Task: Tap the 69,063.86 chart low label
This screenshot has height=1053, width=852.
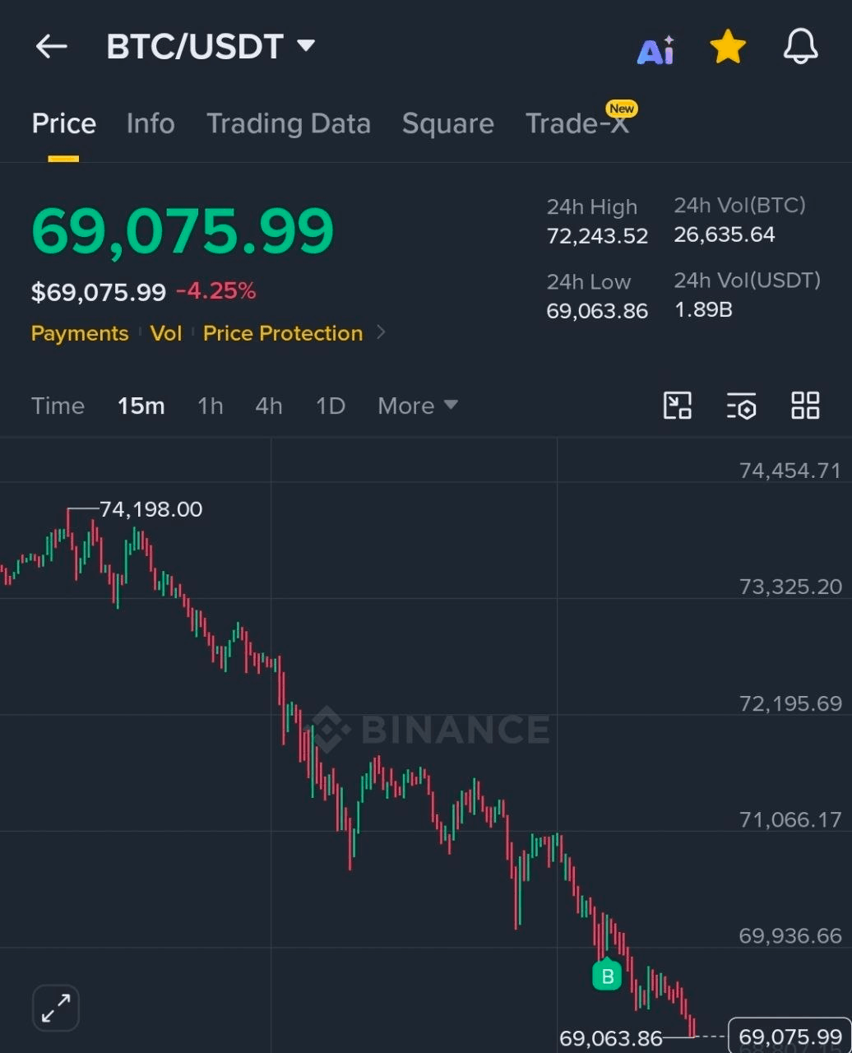Action: [x=611, y=1039]
